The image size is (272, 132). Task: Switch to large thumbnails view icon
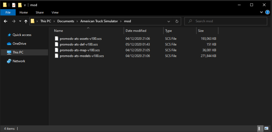267,129
